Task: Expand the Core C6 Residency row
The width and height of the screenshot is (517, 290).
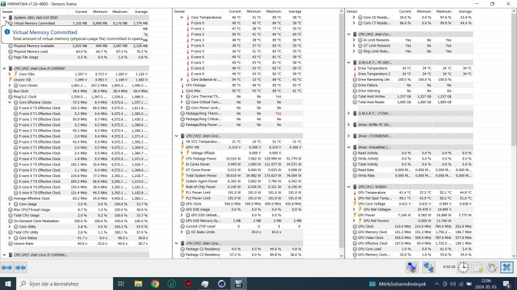Action: pos(354,17)
